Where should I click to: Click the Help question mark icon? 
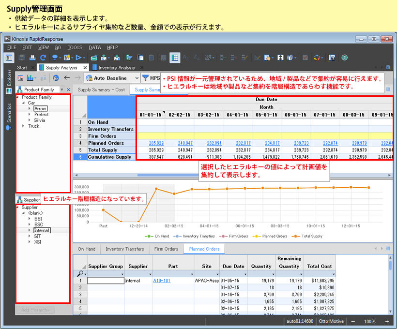pyautogui.click(x=344, y=57)
